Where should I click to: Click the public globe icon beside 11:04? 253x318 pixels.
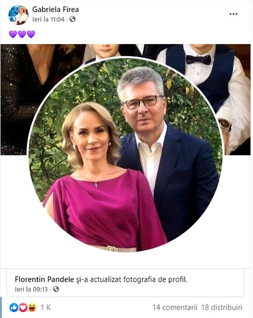click(73, 19)
